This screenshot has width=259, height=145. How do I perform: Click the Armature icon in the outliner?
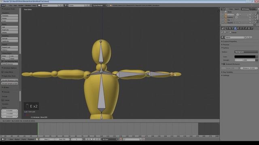[226, 14]
